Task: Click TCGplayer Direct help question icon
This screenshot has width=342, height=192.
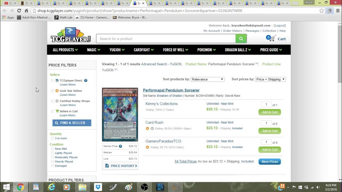Action: pos(86,81)
